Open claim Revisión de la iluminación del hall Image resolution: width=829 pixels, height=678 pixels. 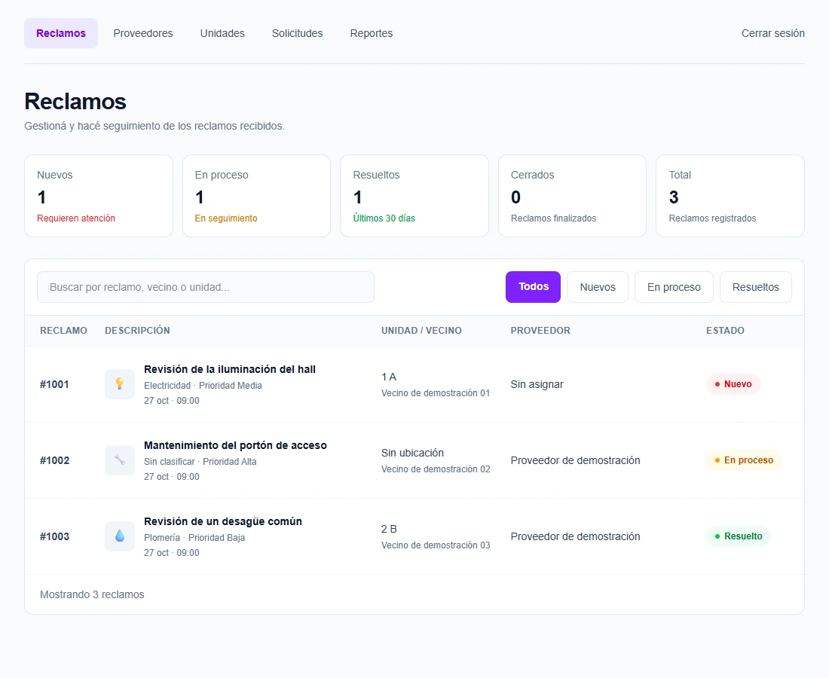coord(229,369)
